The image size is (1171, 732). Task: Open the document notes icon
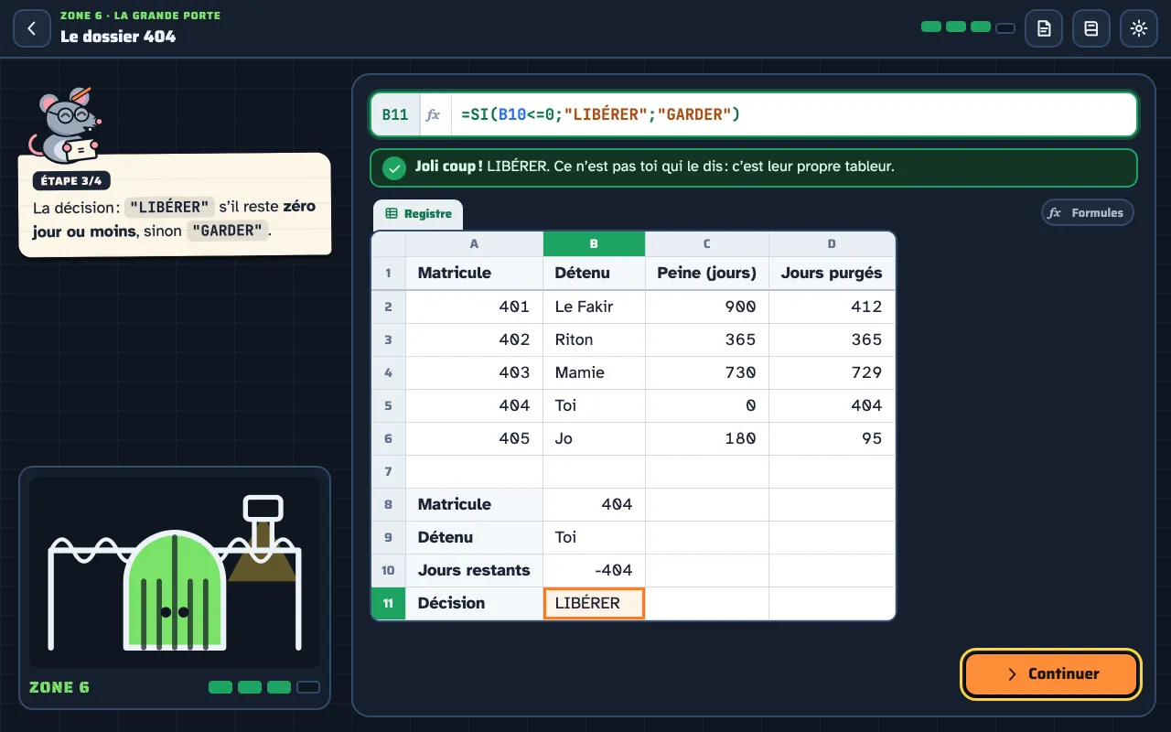pyautogui.click(x=1044, y=28)
